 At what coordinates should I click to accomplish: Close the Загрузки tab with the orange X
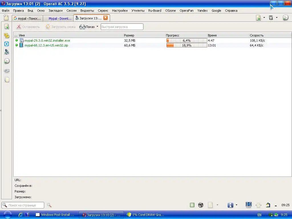(x=106, y=18)
